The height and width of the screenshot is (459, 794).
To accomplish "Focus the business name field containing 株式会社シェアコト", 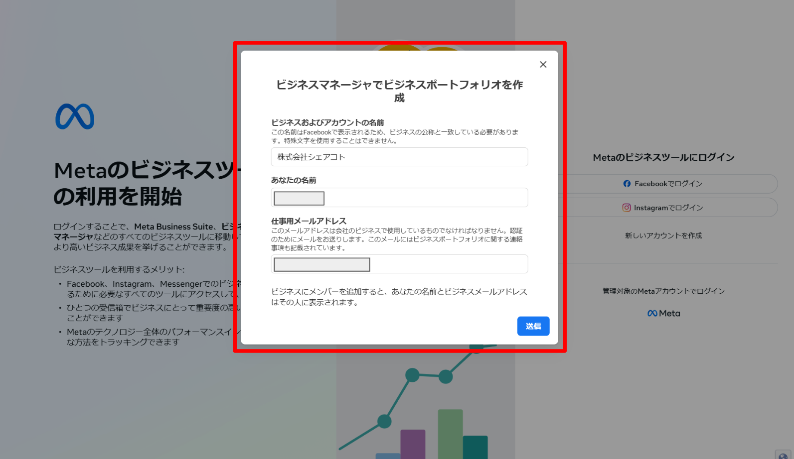I will click(x=399, y=157).
